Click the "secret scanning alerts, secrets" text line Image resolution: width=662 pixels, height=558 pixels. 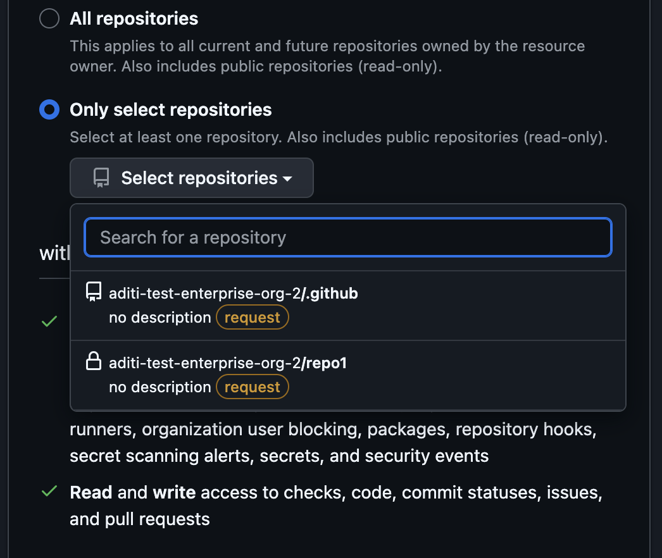279,456
